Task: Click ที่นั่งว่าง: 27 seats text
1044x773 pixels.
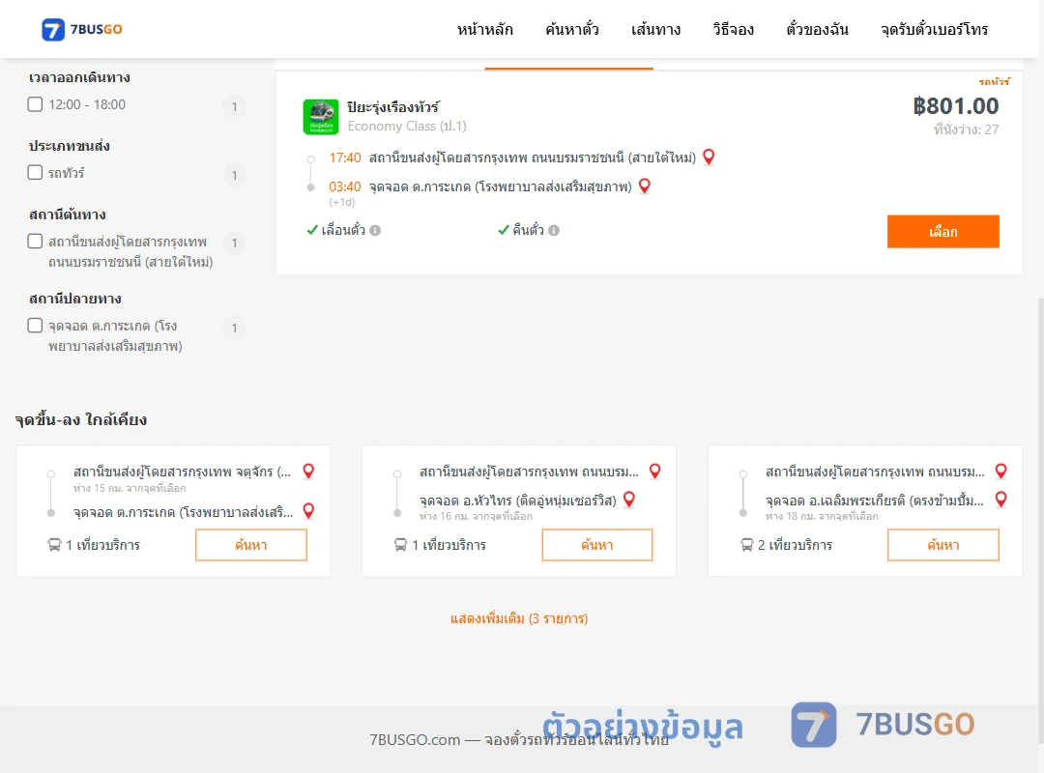Action: [x=966, y=129]
